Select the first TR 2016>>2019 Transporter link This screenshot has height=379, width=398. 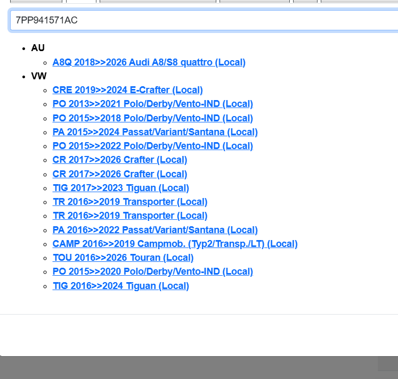130,202
